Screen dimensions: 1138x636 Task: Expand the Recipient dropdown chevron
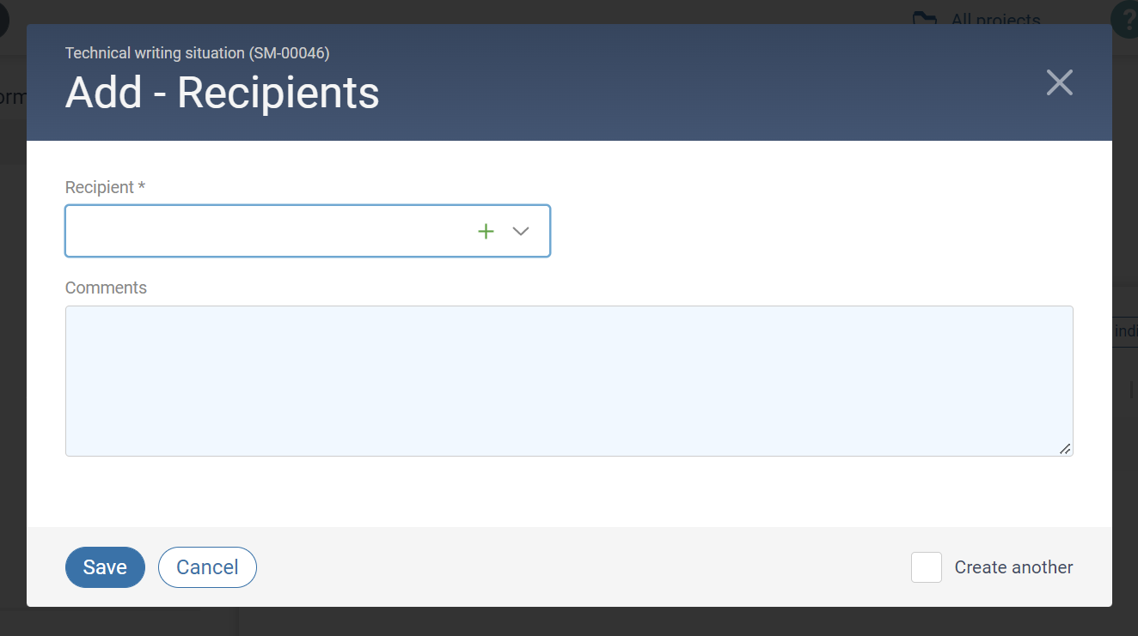tap(520, 231)
